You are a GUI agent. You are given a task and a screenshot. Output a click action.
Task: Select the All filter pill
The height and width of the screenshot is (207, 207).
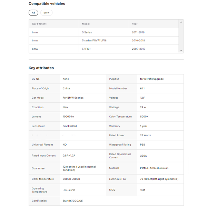pos(33,13)
